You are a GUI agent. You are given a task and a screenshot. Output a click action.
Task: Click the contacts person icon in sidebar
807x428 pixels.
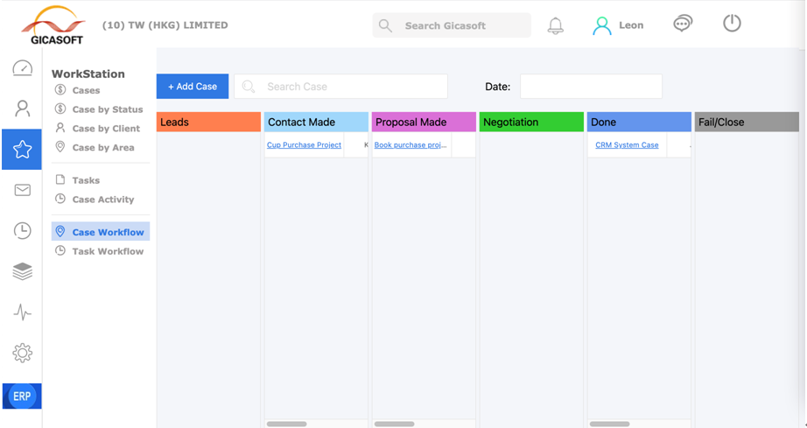click(22, 109)
